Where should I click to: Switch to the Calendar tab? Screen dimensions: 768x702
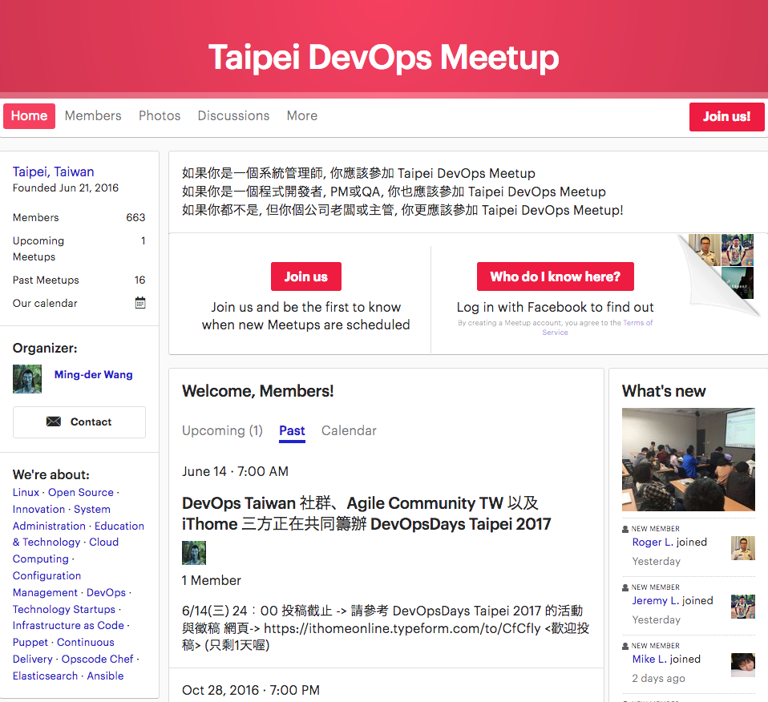point(349,431)
